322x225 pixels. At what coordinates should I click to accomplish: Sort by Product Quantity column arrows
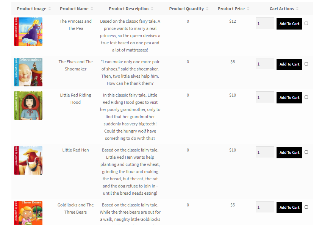click(x=207, y=9)
